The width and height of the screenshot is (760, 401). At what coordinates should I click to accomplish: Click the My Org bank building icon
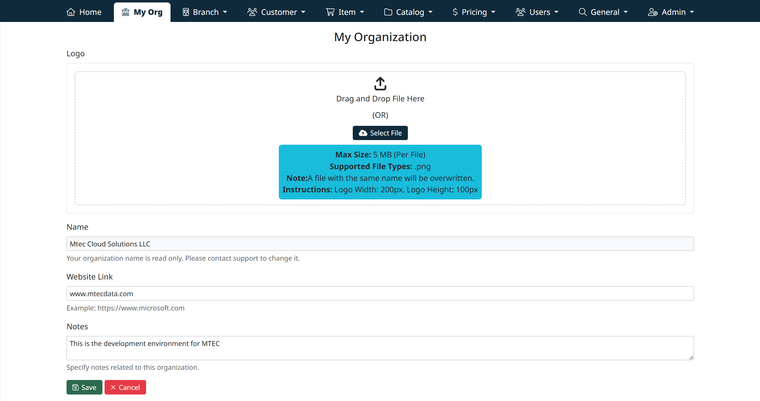pos(126,12)
